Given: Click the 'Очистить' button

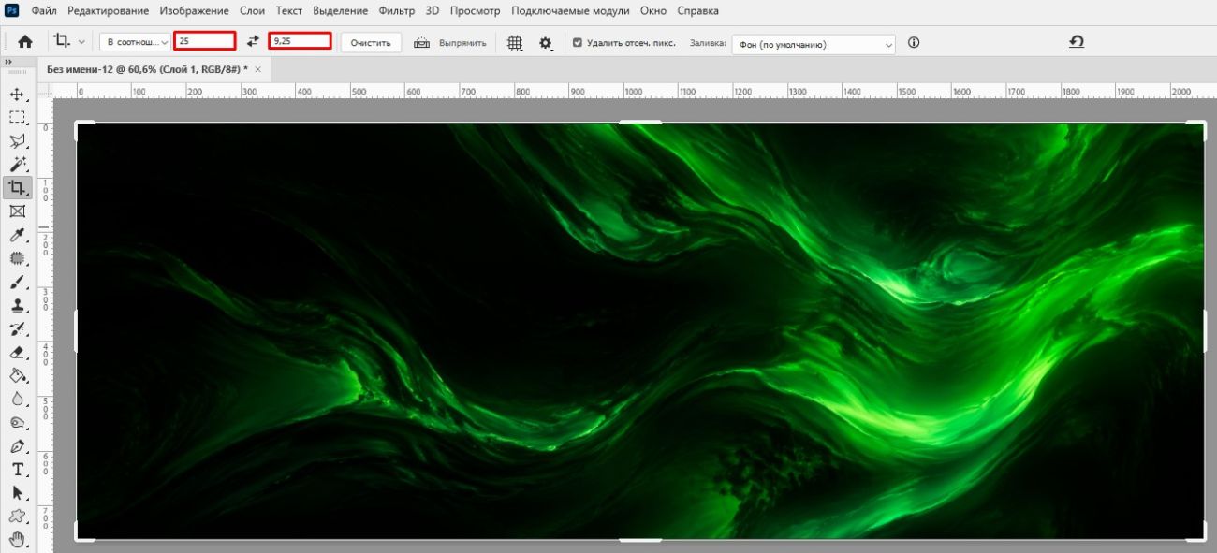Looking at the screenshot, I should point(371,43).
